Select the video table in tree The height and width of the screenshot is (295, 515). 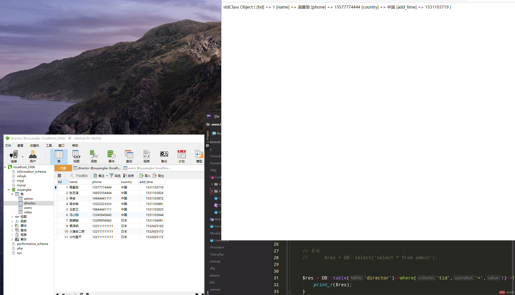coord(28,212)
